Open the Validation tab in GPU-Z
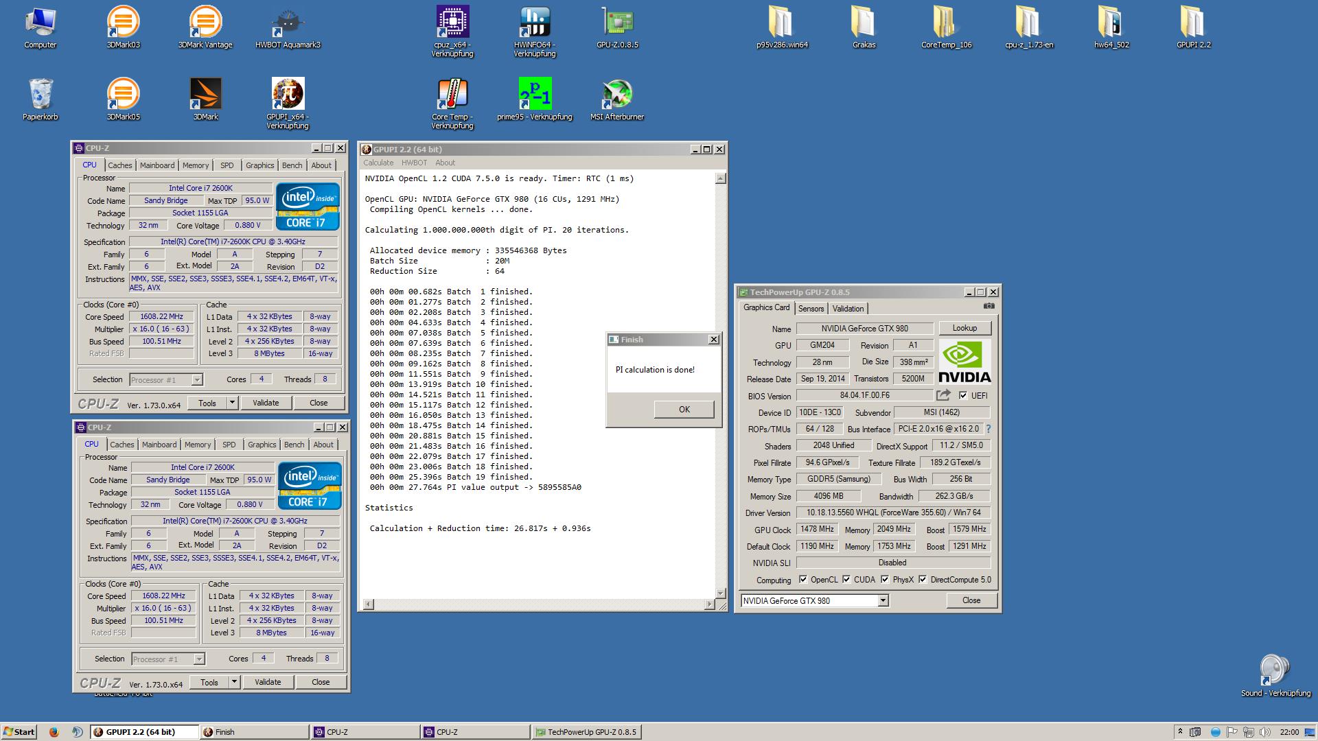1318x741 pixels. (848, 309)
